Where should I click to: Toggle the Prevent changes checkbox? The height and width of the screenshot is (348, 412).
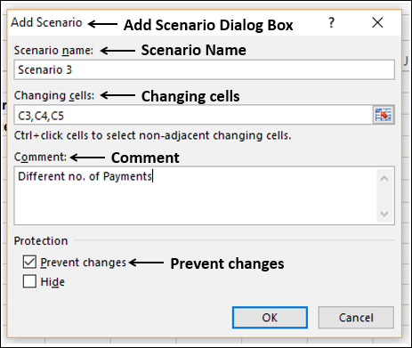point(29,262)
